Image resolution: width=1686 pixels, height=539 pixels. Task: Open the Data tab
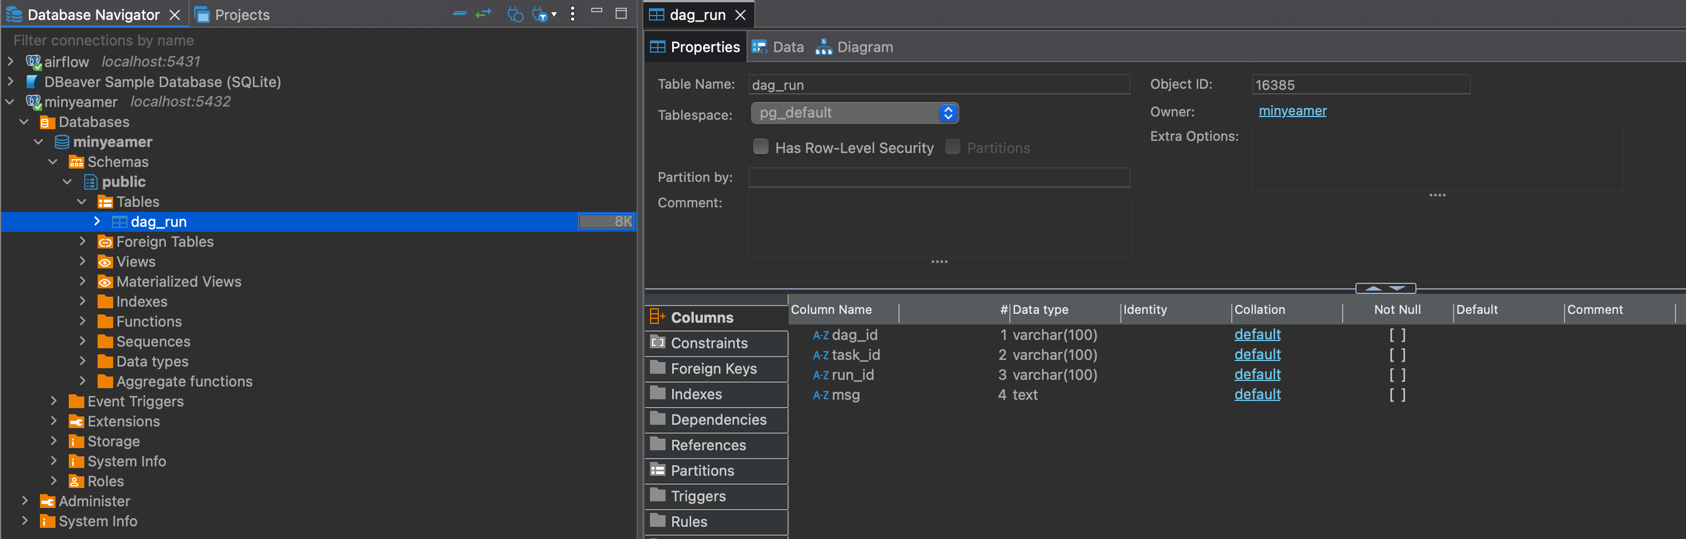[x=778, y=47]
